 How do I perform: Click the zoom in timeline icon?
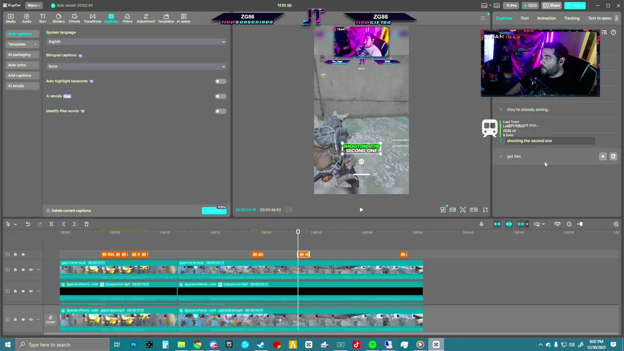616,224
